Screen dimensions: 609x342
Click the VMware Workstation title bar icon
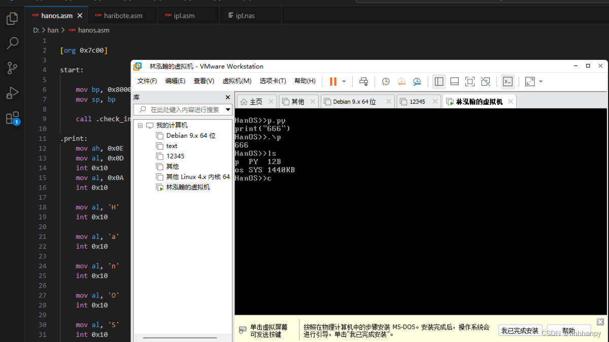[x=138, y=66]
